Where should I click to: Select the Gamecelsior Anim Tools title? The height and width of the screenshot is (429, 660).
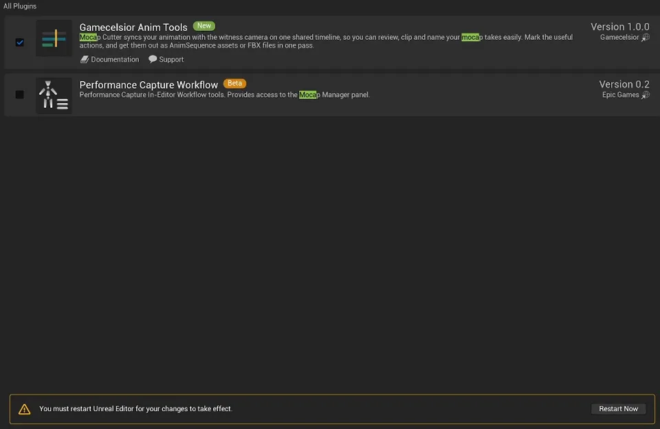[133, 27]
